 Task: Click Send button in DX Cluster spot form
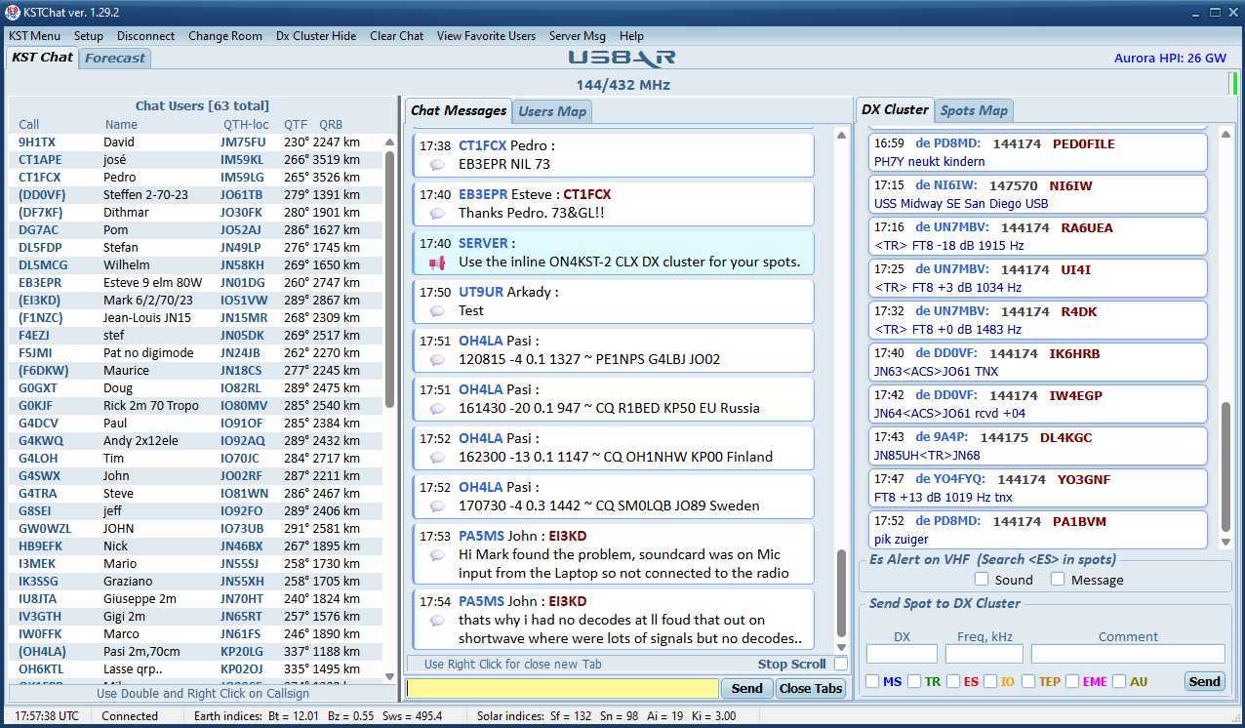[1204, 681]
